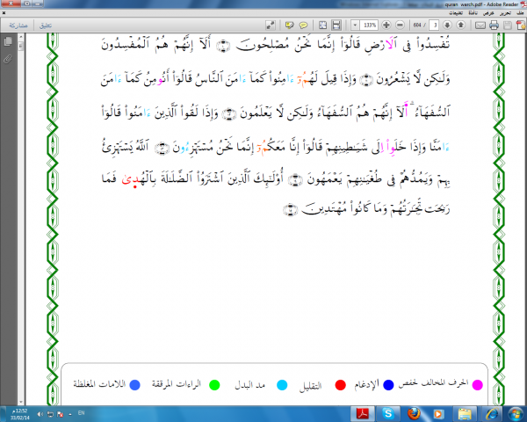Zoom in with the plus button
Image resolution: width=527 pixels, height=422 pixels.
[x=386, y=25]
